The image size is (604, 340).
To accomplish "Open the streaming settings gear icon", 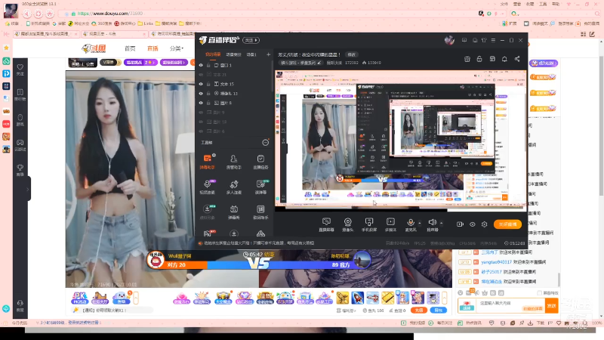I will (484, 224).
